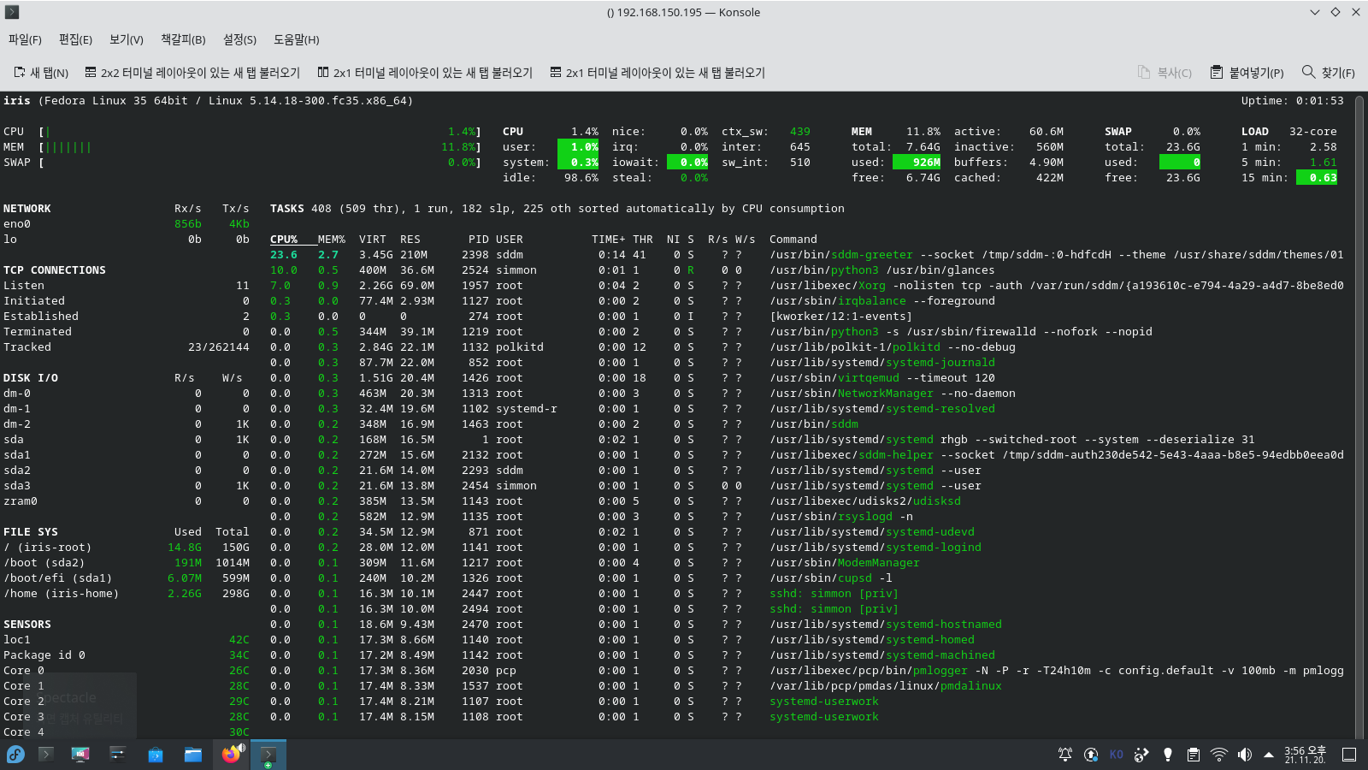Click the lightbulb night color tray icon

1168,755
